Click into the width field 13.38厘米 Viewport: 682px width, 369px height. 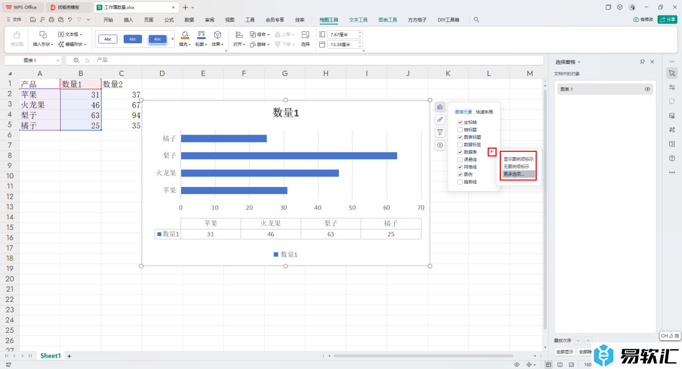342,44
